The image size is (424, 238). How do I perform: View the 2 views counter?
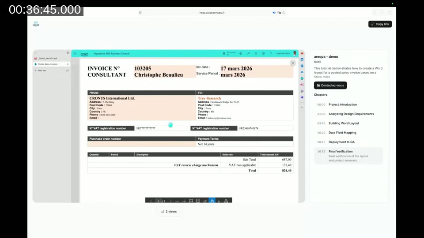169,212
